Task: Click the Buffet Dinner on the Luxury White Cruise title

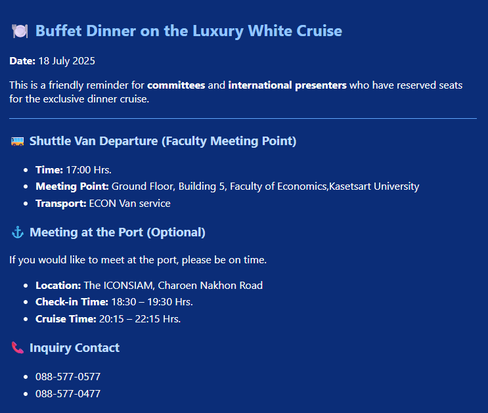Action: (x=189, y=31)
